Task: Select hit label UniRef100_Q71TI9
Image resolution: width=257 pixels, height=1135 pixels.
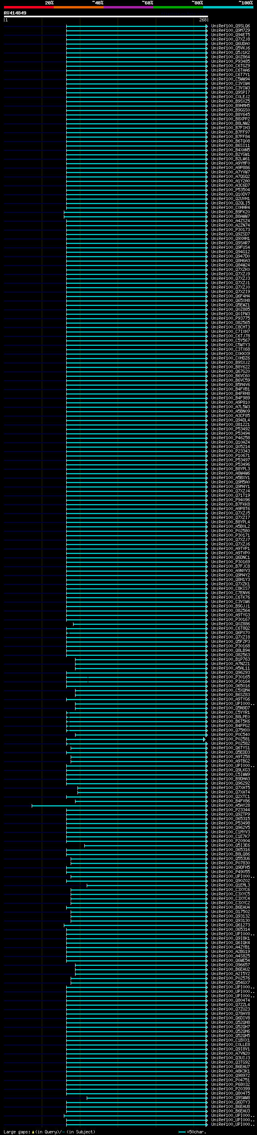Action: click(x=230, y=495)
